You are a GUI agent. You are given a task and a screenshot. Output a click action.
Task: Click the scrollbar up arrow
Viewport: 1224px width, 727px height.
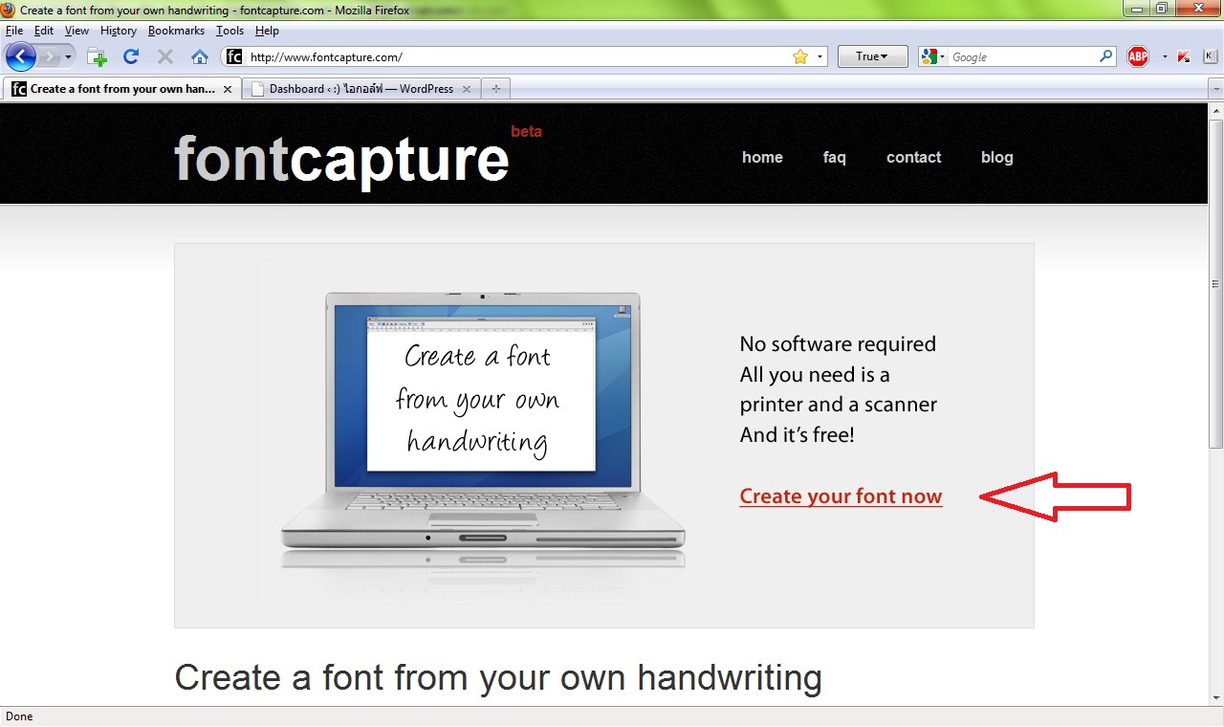(x=1215, y=111)
